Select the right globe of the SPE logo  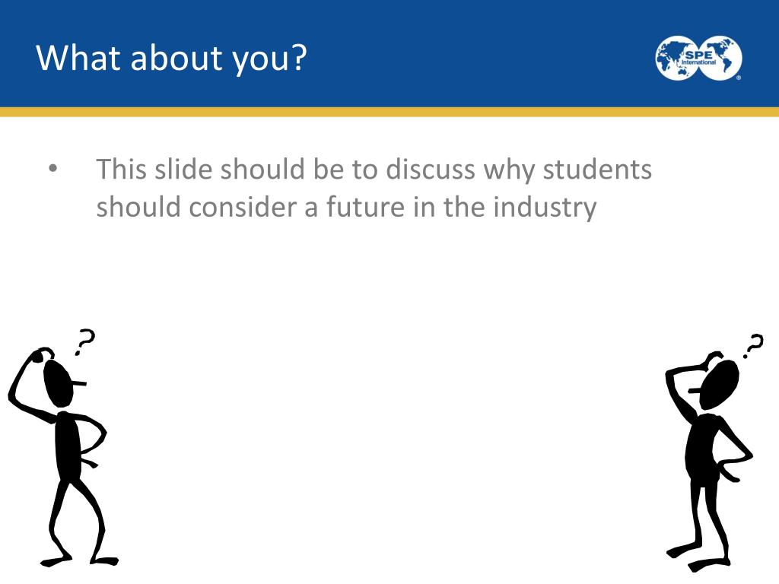click(x=720, y=58)
